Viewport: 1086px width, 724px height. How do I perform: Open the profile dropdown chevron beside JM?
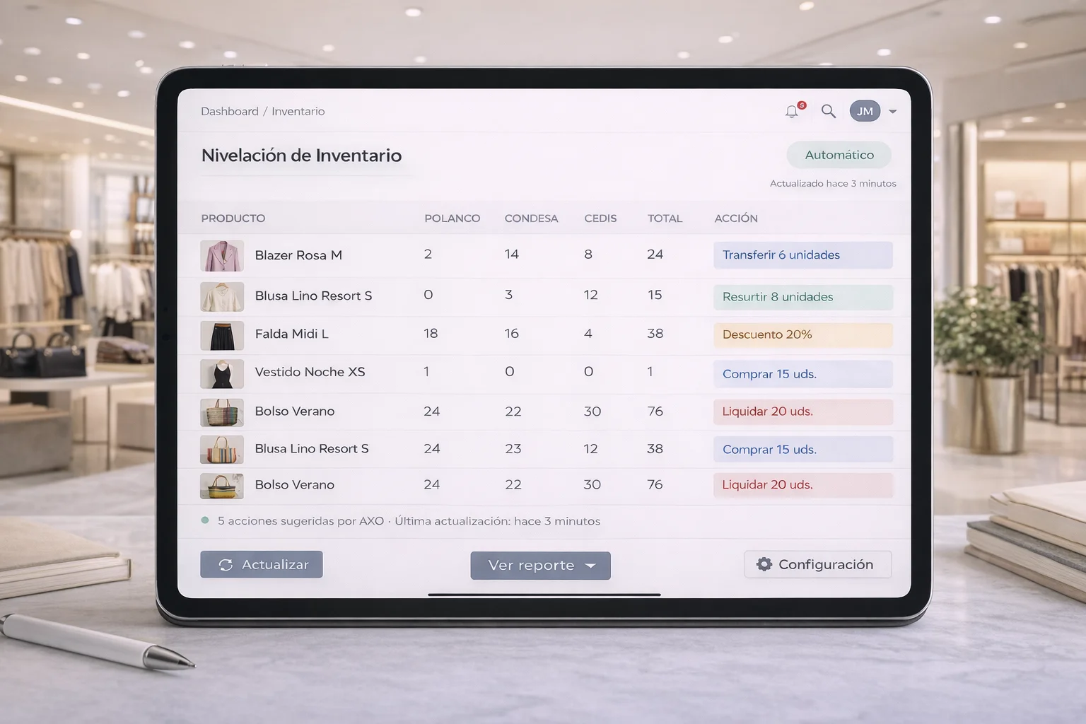pyautogui.click(x=892, y=111)
